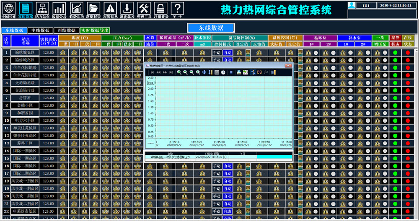419x221 pixels.
Task: Click area value 123.00 in row 9
Action: 48,113
